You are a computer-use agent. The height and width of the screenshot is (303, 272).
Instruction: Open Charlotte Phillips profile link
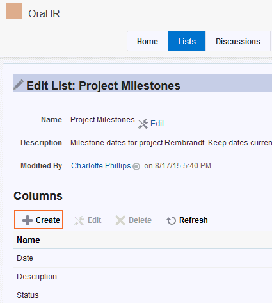101,166
